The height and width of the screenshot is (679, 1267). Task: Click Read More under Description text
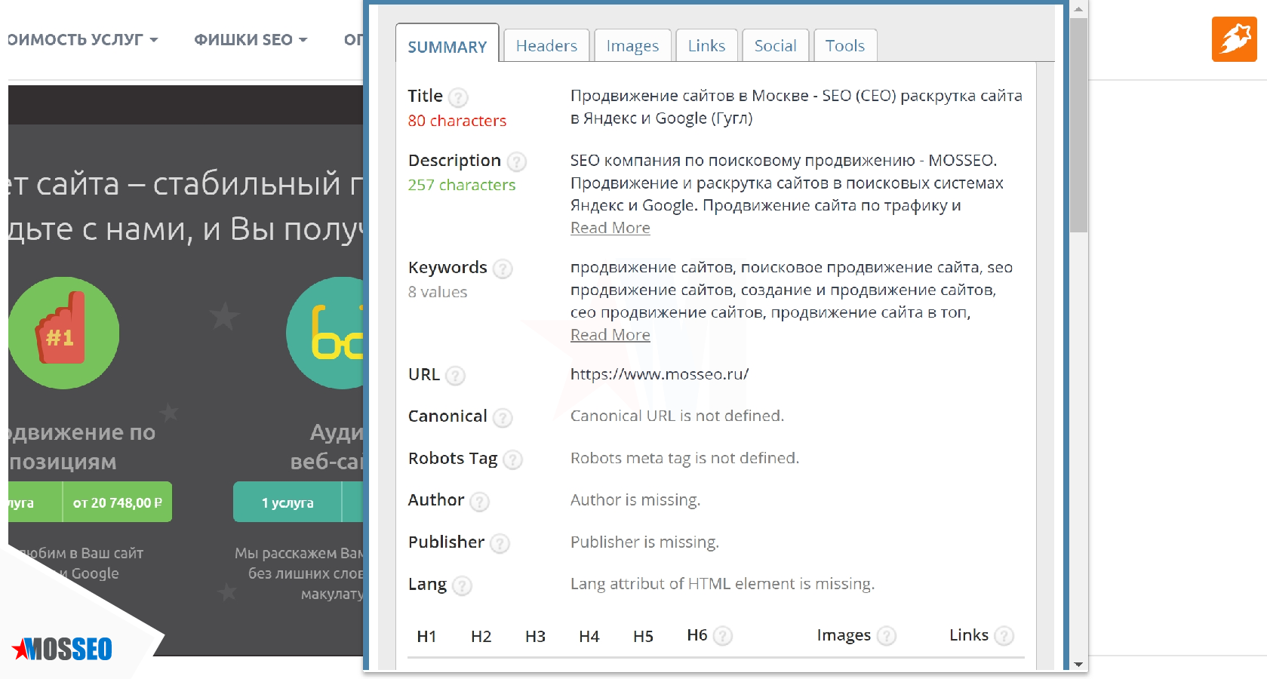[x=610, y=228]
